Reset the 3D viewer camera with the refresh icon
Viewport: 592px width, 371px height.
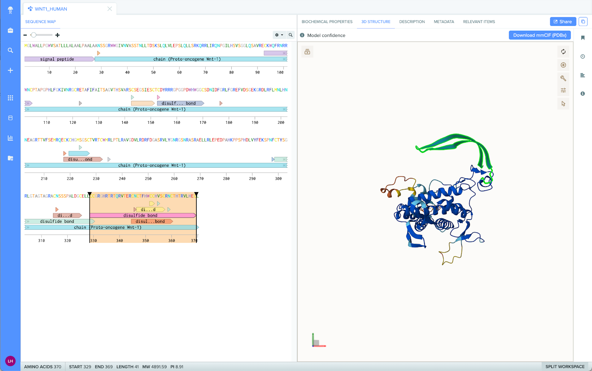tap(563, 52)
